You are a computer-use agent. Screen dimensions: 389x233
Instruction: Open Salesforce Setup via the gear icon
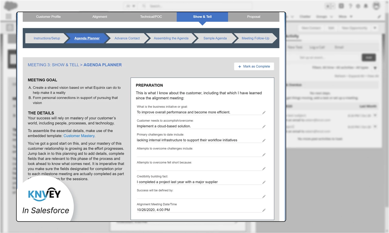[x=358, y=6]
